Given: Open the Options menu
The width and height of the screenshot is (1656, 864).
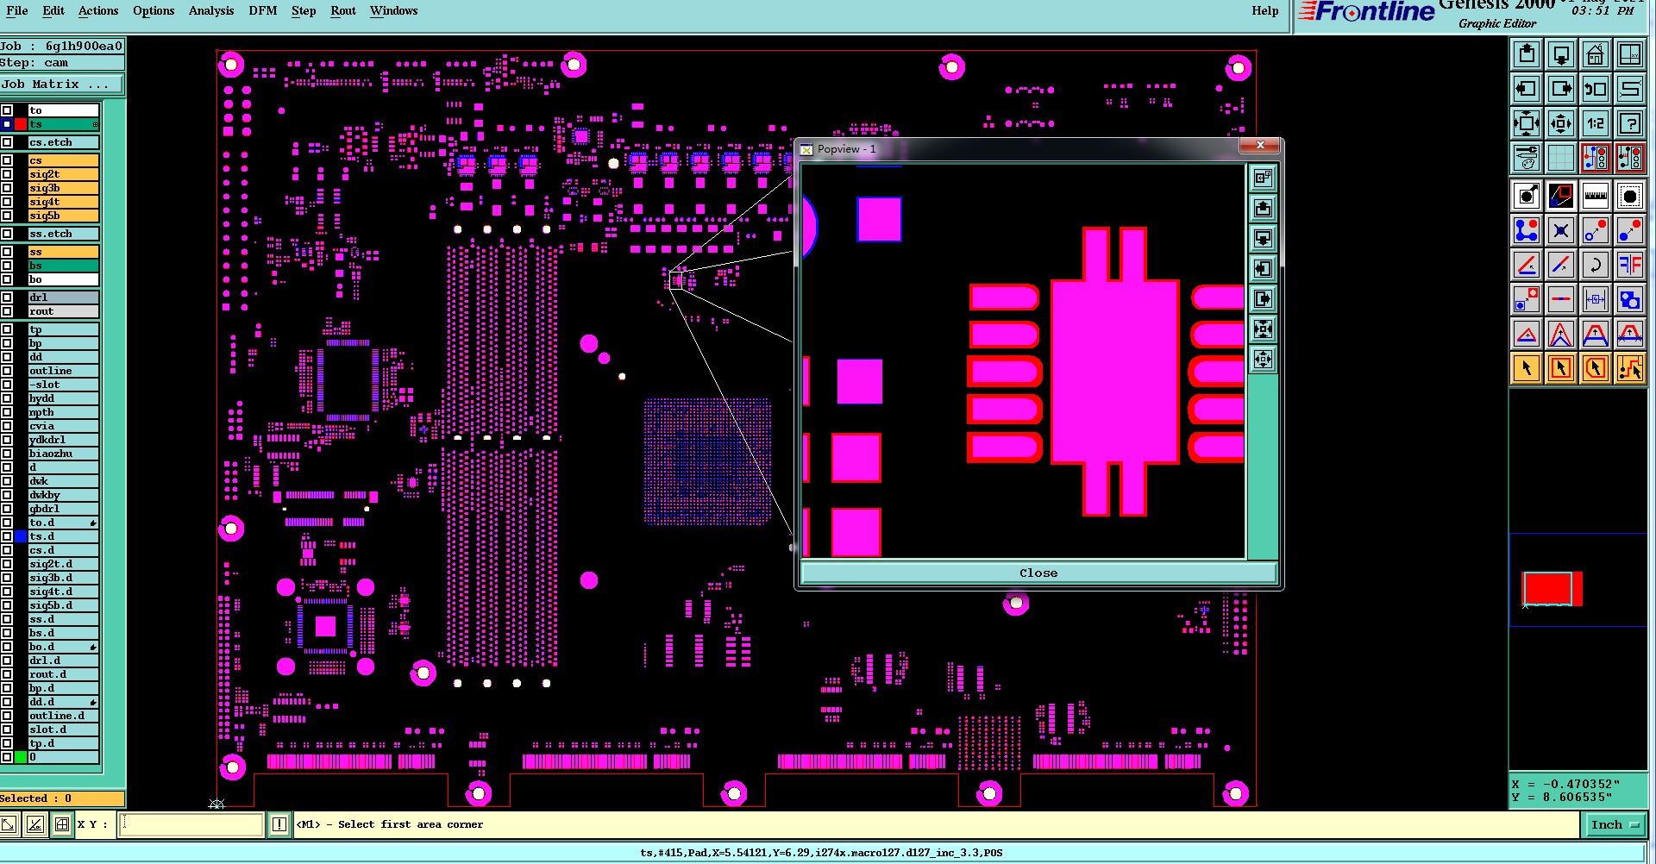Looking at the screenshot, I should point(154,10).
